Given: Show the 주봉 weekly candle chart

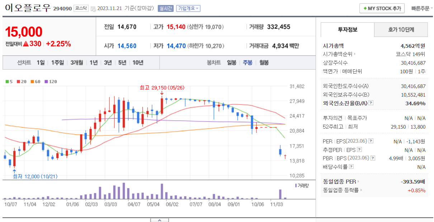Looking at the screenshot, I should click(248, 63).
